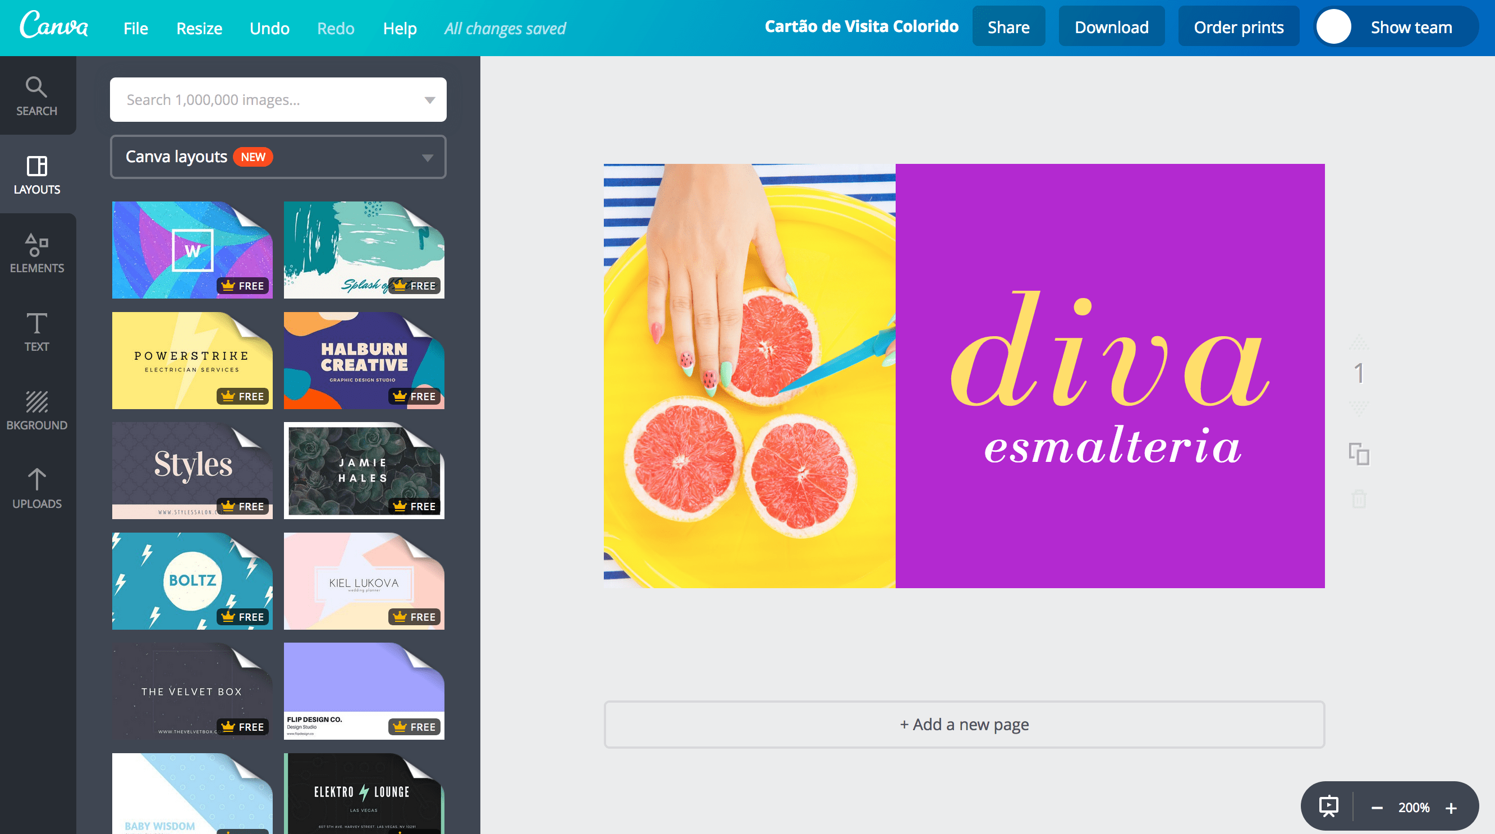This screenshot has width=1495, height=834.
Task: Zoom in with the plus button
Action: coord(1451,808)
